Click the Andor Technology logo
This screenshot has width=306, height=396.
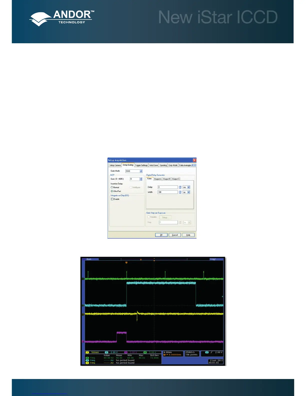click(62, 18)
